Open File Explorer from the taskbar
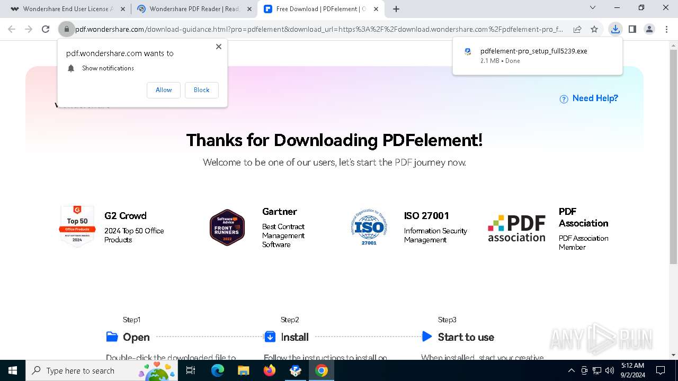678x381 pixels. pyautogui.click(x=244, y=370)
